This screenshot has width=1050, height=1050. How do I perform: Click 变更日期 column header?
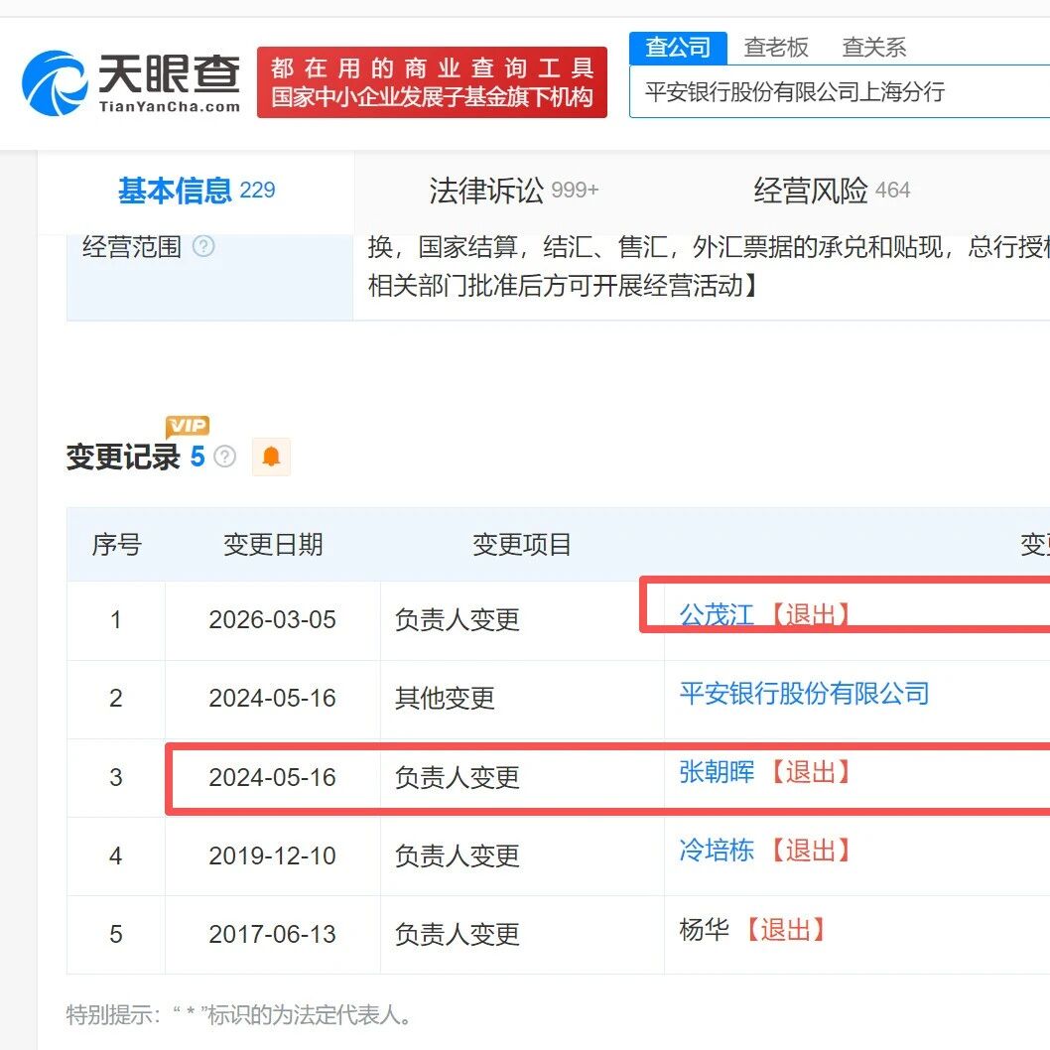click(x=273, y=545)
